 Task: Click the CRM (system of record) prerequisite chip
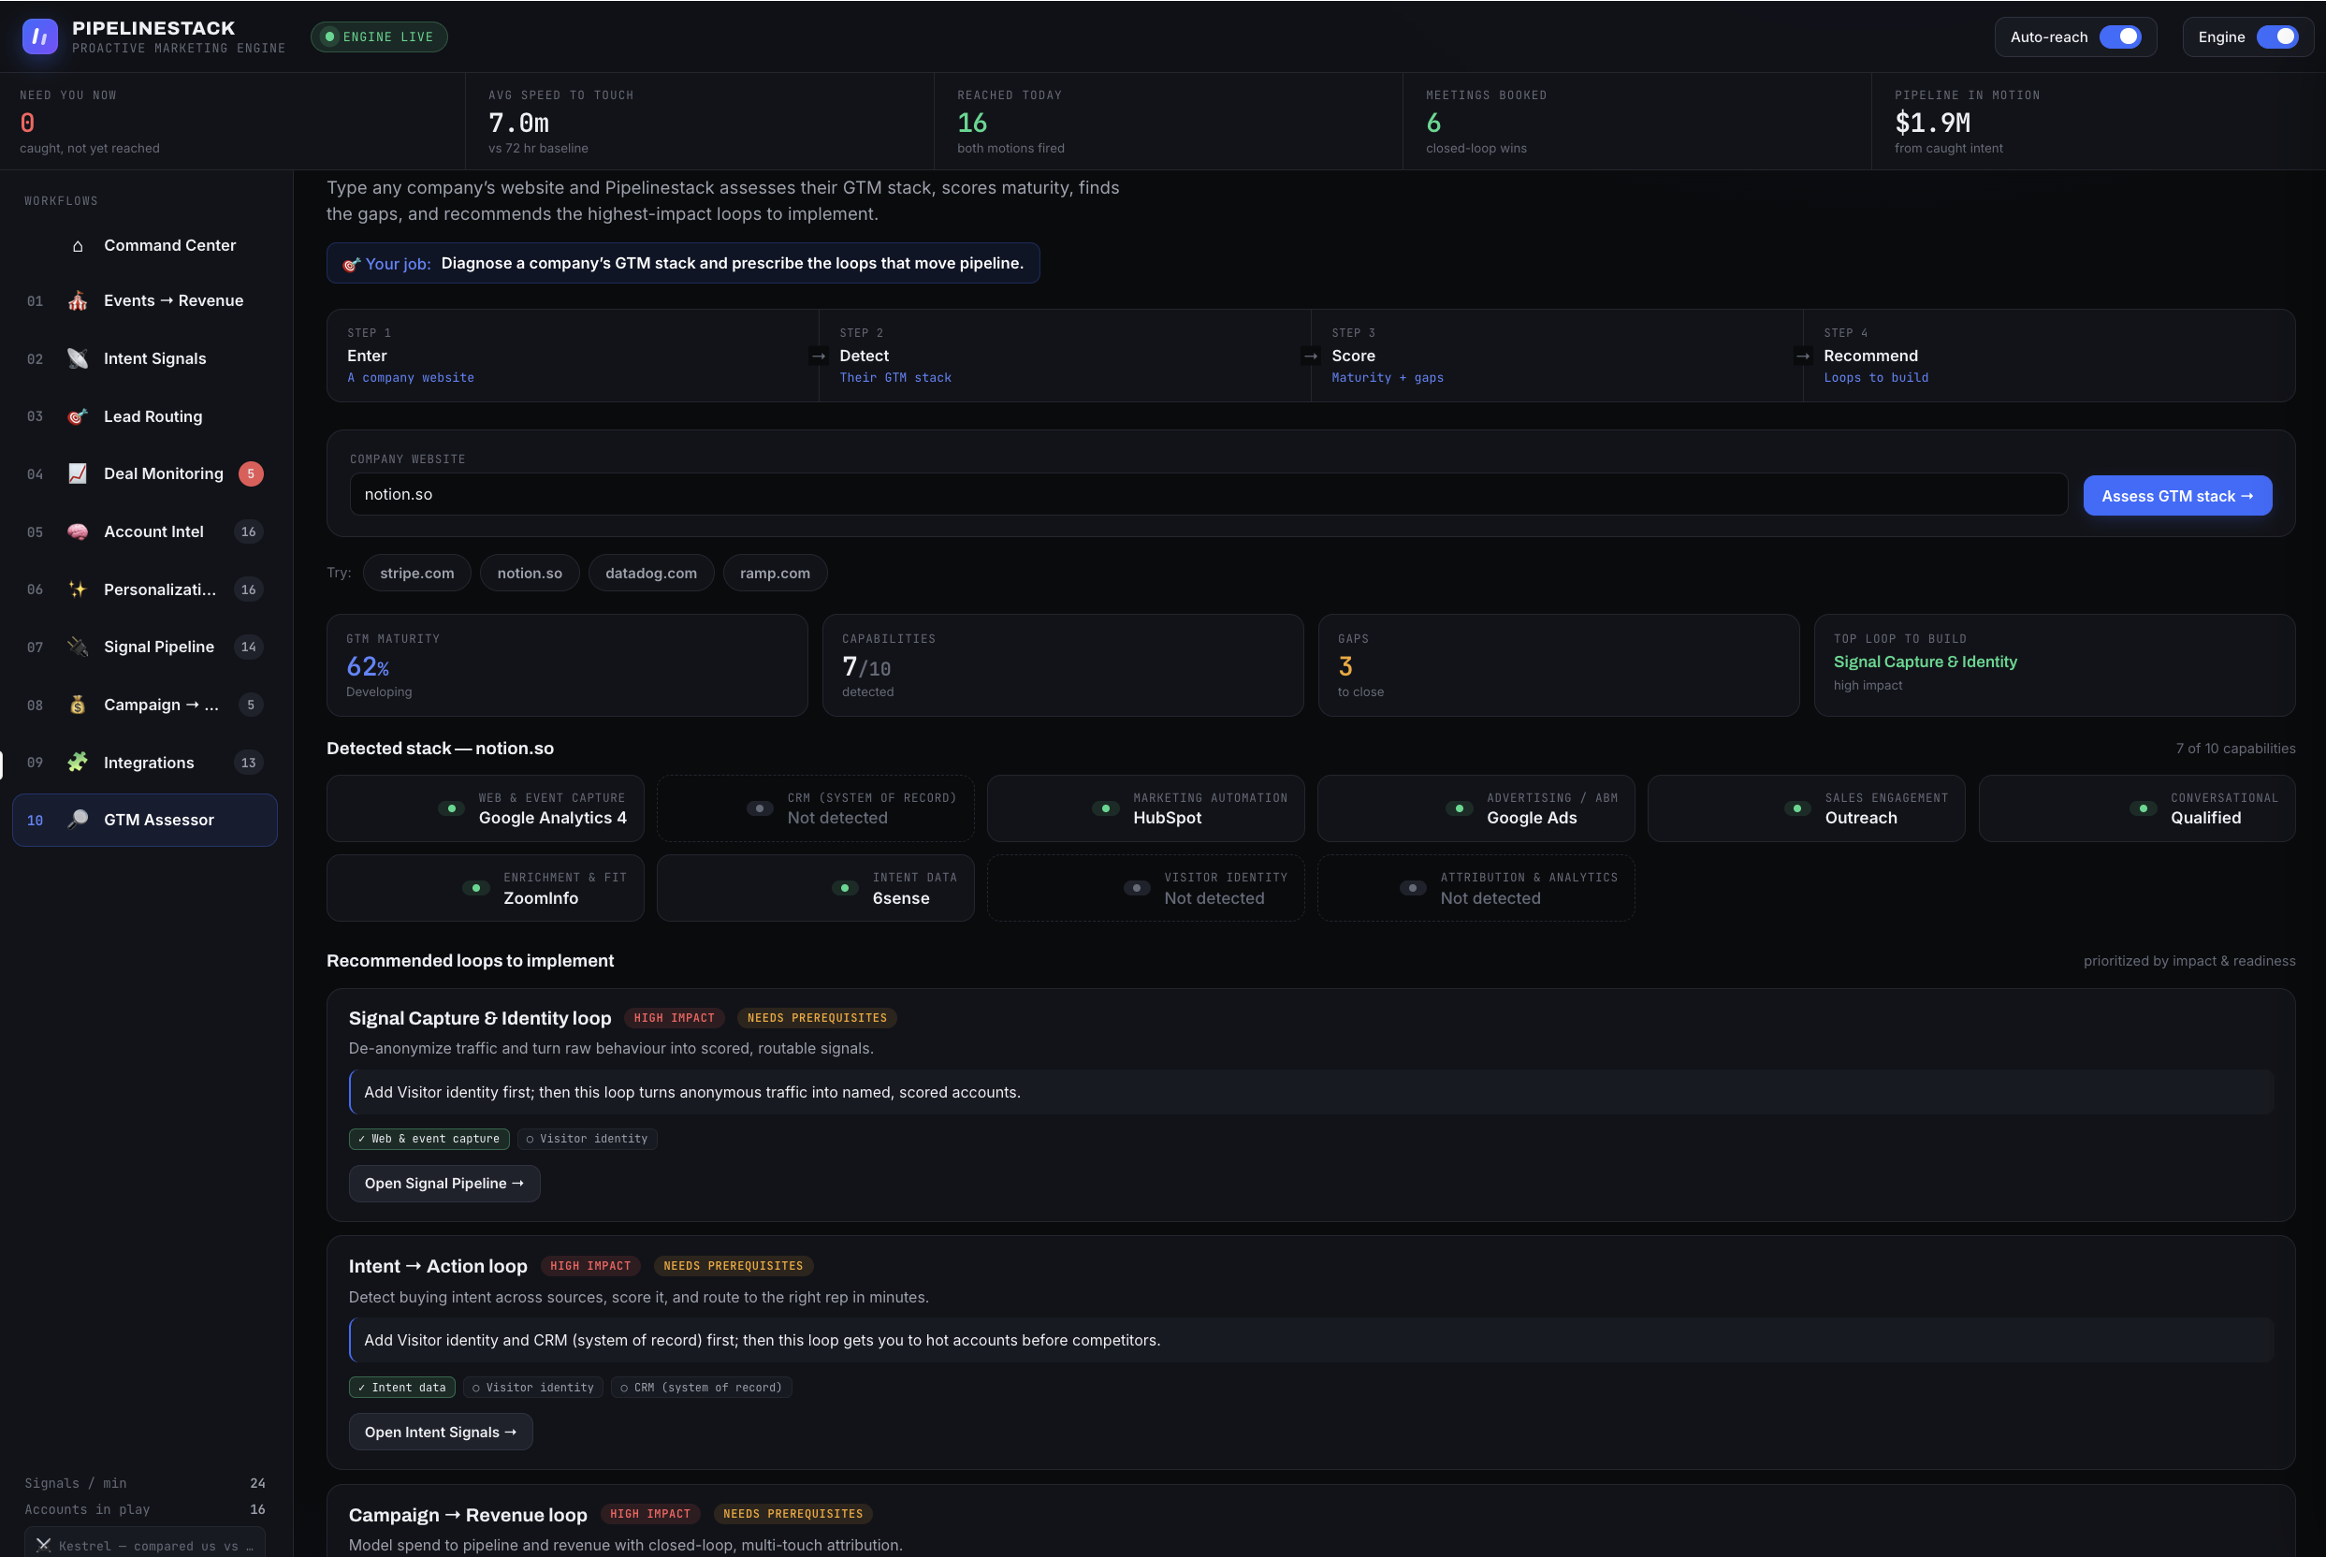click(x=701, y=1389)
